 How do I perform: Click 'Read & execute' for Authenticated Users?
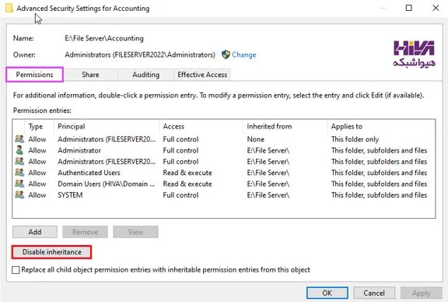click(187, 173)
